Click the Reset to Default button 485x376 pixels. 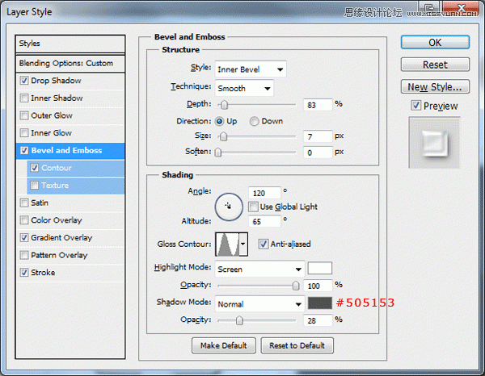coord(297,345)
